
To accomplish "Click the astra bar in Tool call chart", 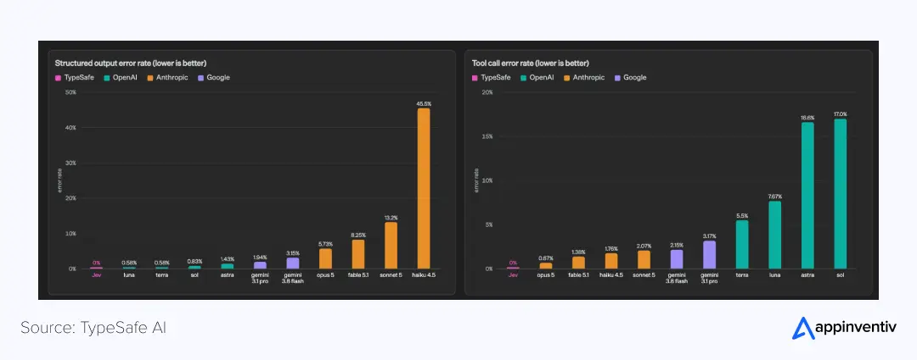I will pyautogui.click(x=807, y=196).
